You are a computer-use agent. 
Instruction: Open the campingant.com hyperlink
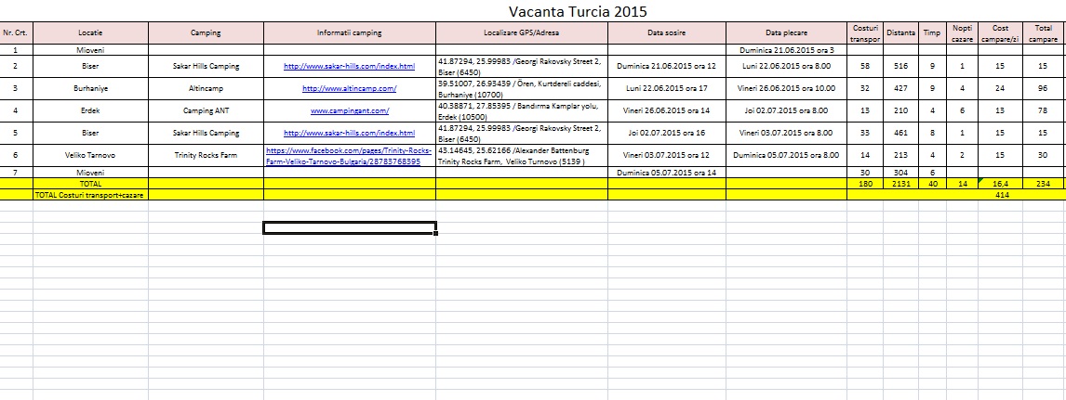pos(349,110)
